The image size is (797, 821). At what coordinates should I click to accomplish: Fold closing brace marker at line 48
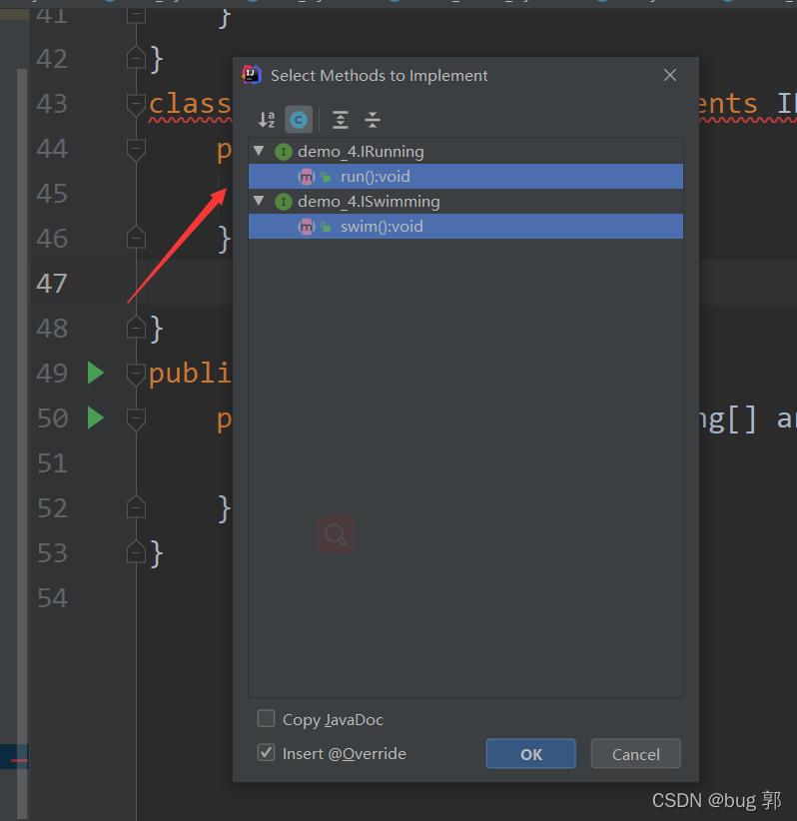click(x=136, y=328)
